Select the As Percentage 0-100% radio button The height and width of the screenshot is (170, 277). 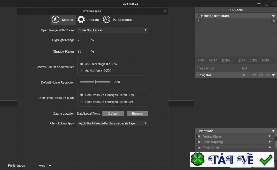click(82, 64)
